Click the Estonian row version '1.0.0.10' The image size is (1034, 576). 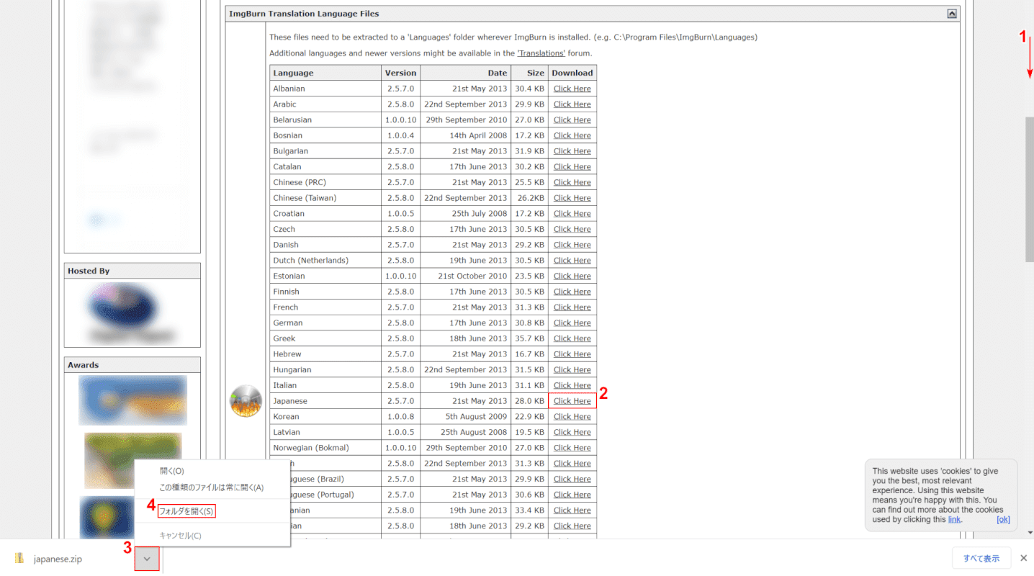click(x=400, y=276)
